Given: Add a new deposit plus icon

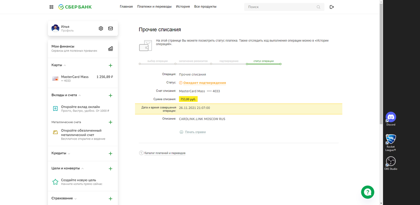Looking at the screenshot, I should click(x=111, y=96).
